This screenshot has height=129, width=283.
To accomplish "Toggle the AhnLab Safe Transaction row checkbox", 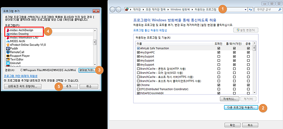I will pyautogui.click(x=138, y=48).
